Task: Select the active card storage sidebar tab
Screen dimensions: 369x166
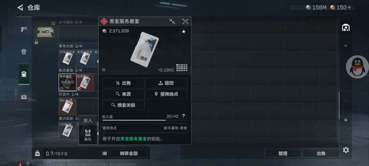Action: (x=24, y=74)
